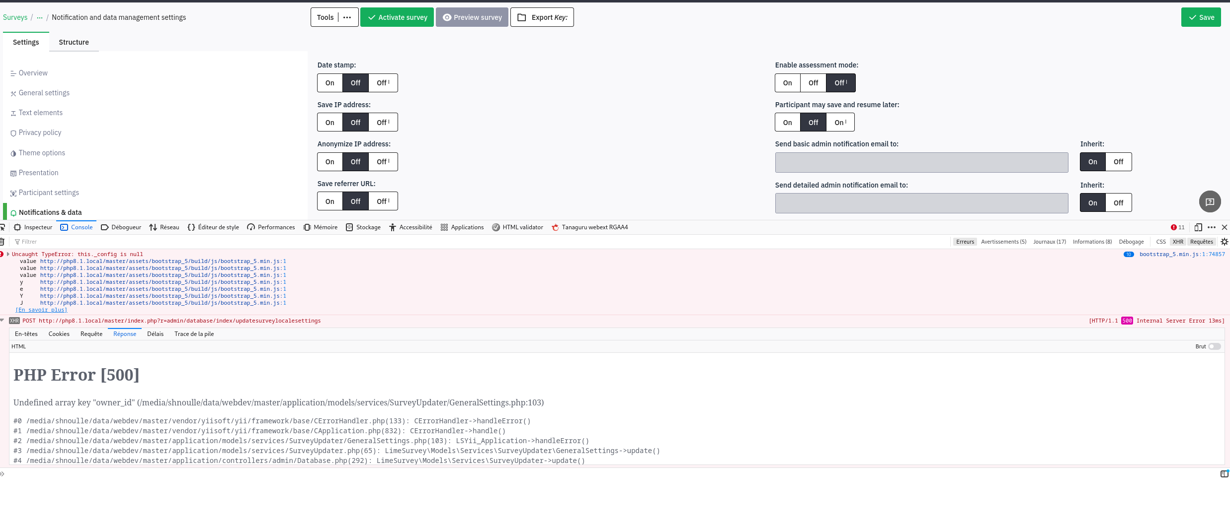Open the Réseau network panel

164,227
